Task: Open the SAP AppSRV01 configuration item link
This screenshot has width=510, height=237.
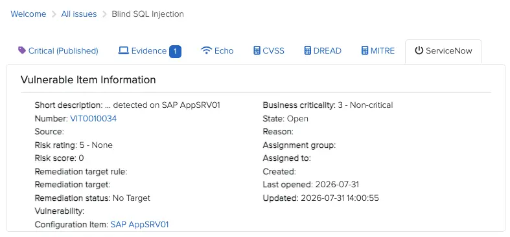Action: 139,224
